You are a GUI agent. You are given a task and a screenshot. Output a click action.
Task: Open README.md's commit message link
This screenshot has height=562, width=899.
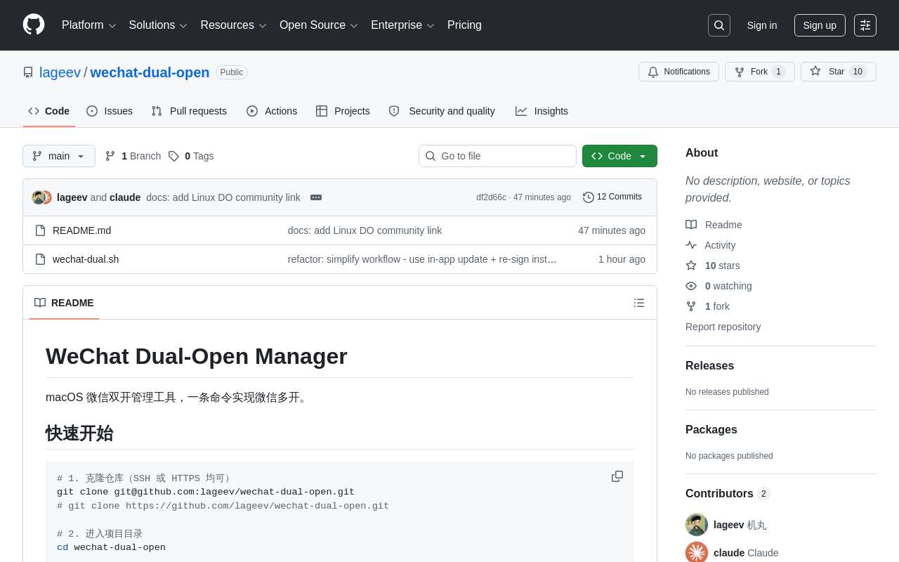tap(365, 230)
